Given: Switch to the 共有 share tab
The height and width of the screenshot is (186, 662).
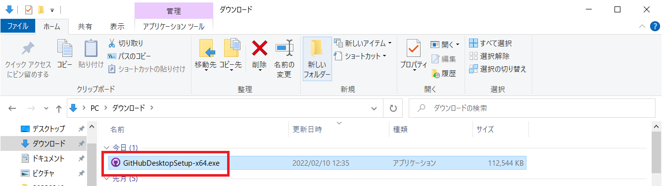Looking at the screenshot, I should (x=85, y=26).
